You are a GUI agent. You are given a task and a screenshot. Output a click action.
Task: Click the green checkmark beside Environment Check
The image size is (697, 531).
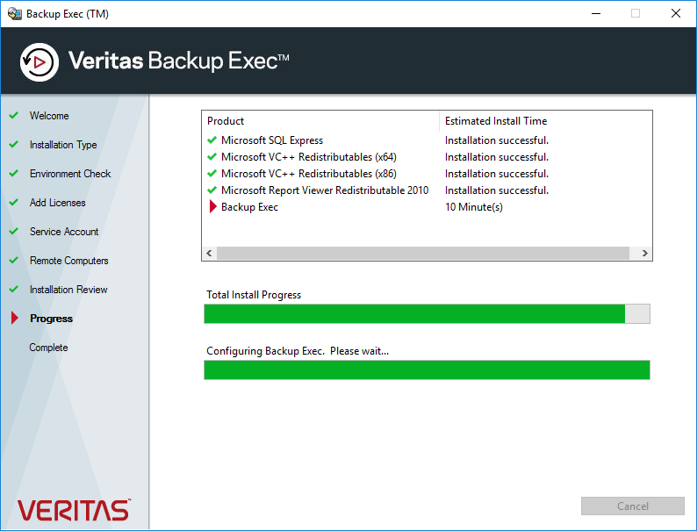[x=14, y=173]
